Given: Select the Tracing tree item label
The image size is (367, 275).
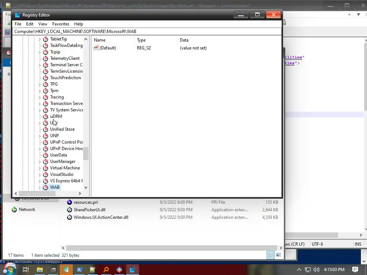Looking at the screenshot, I should [x=57, y=97].
